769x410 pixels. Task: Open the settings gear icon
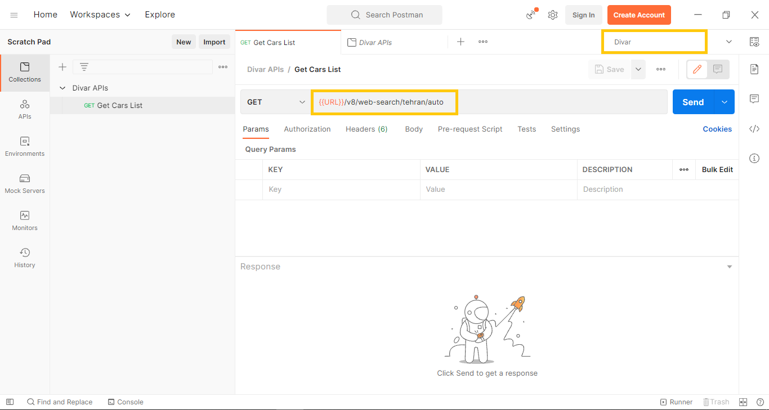pyautogui.click(x=553, y=15)
